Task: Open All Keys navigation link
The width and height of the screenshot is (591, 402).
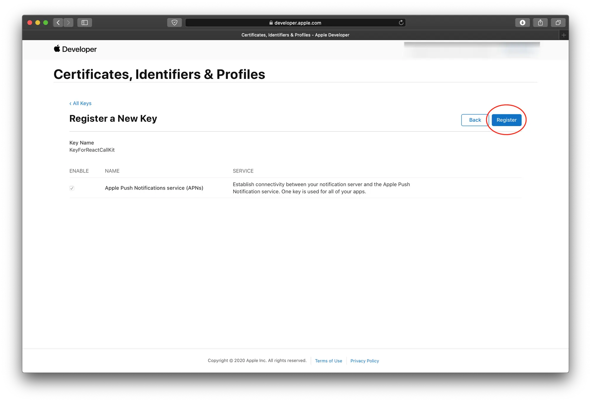Action: coord(80,103)
